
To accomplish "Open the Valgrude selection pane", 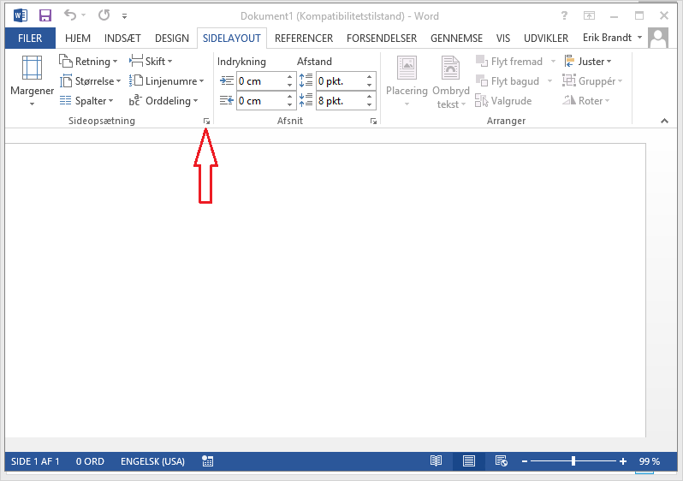I will [x=503, y=101].
